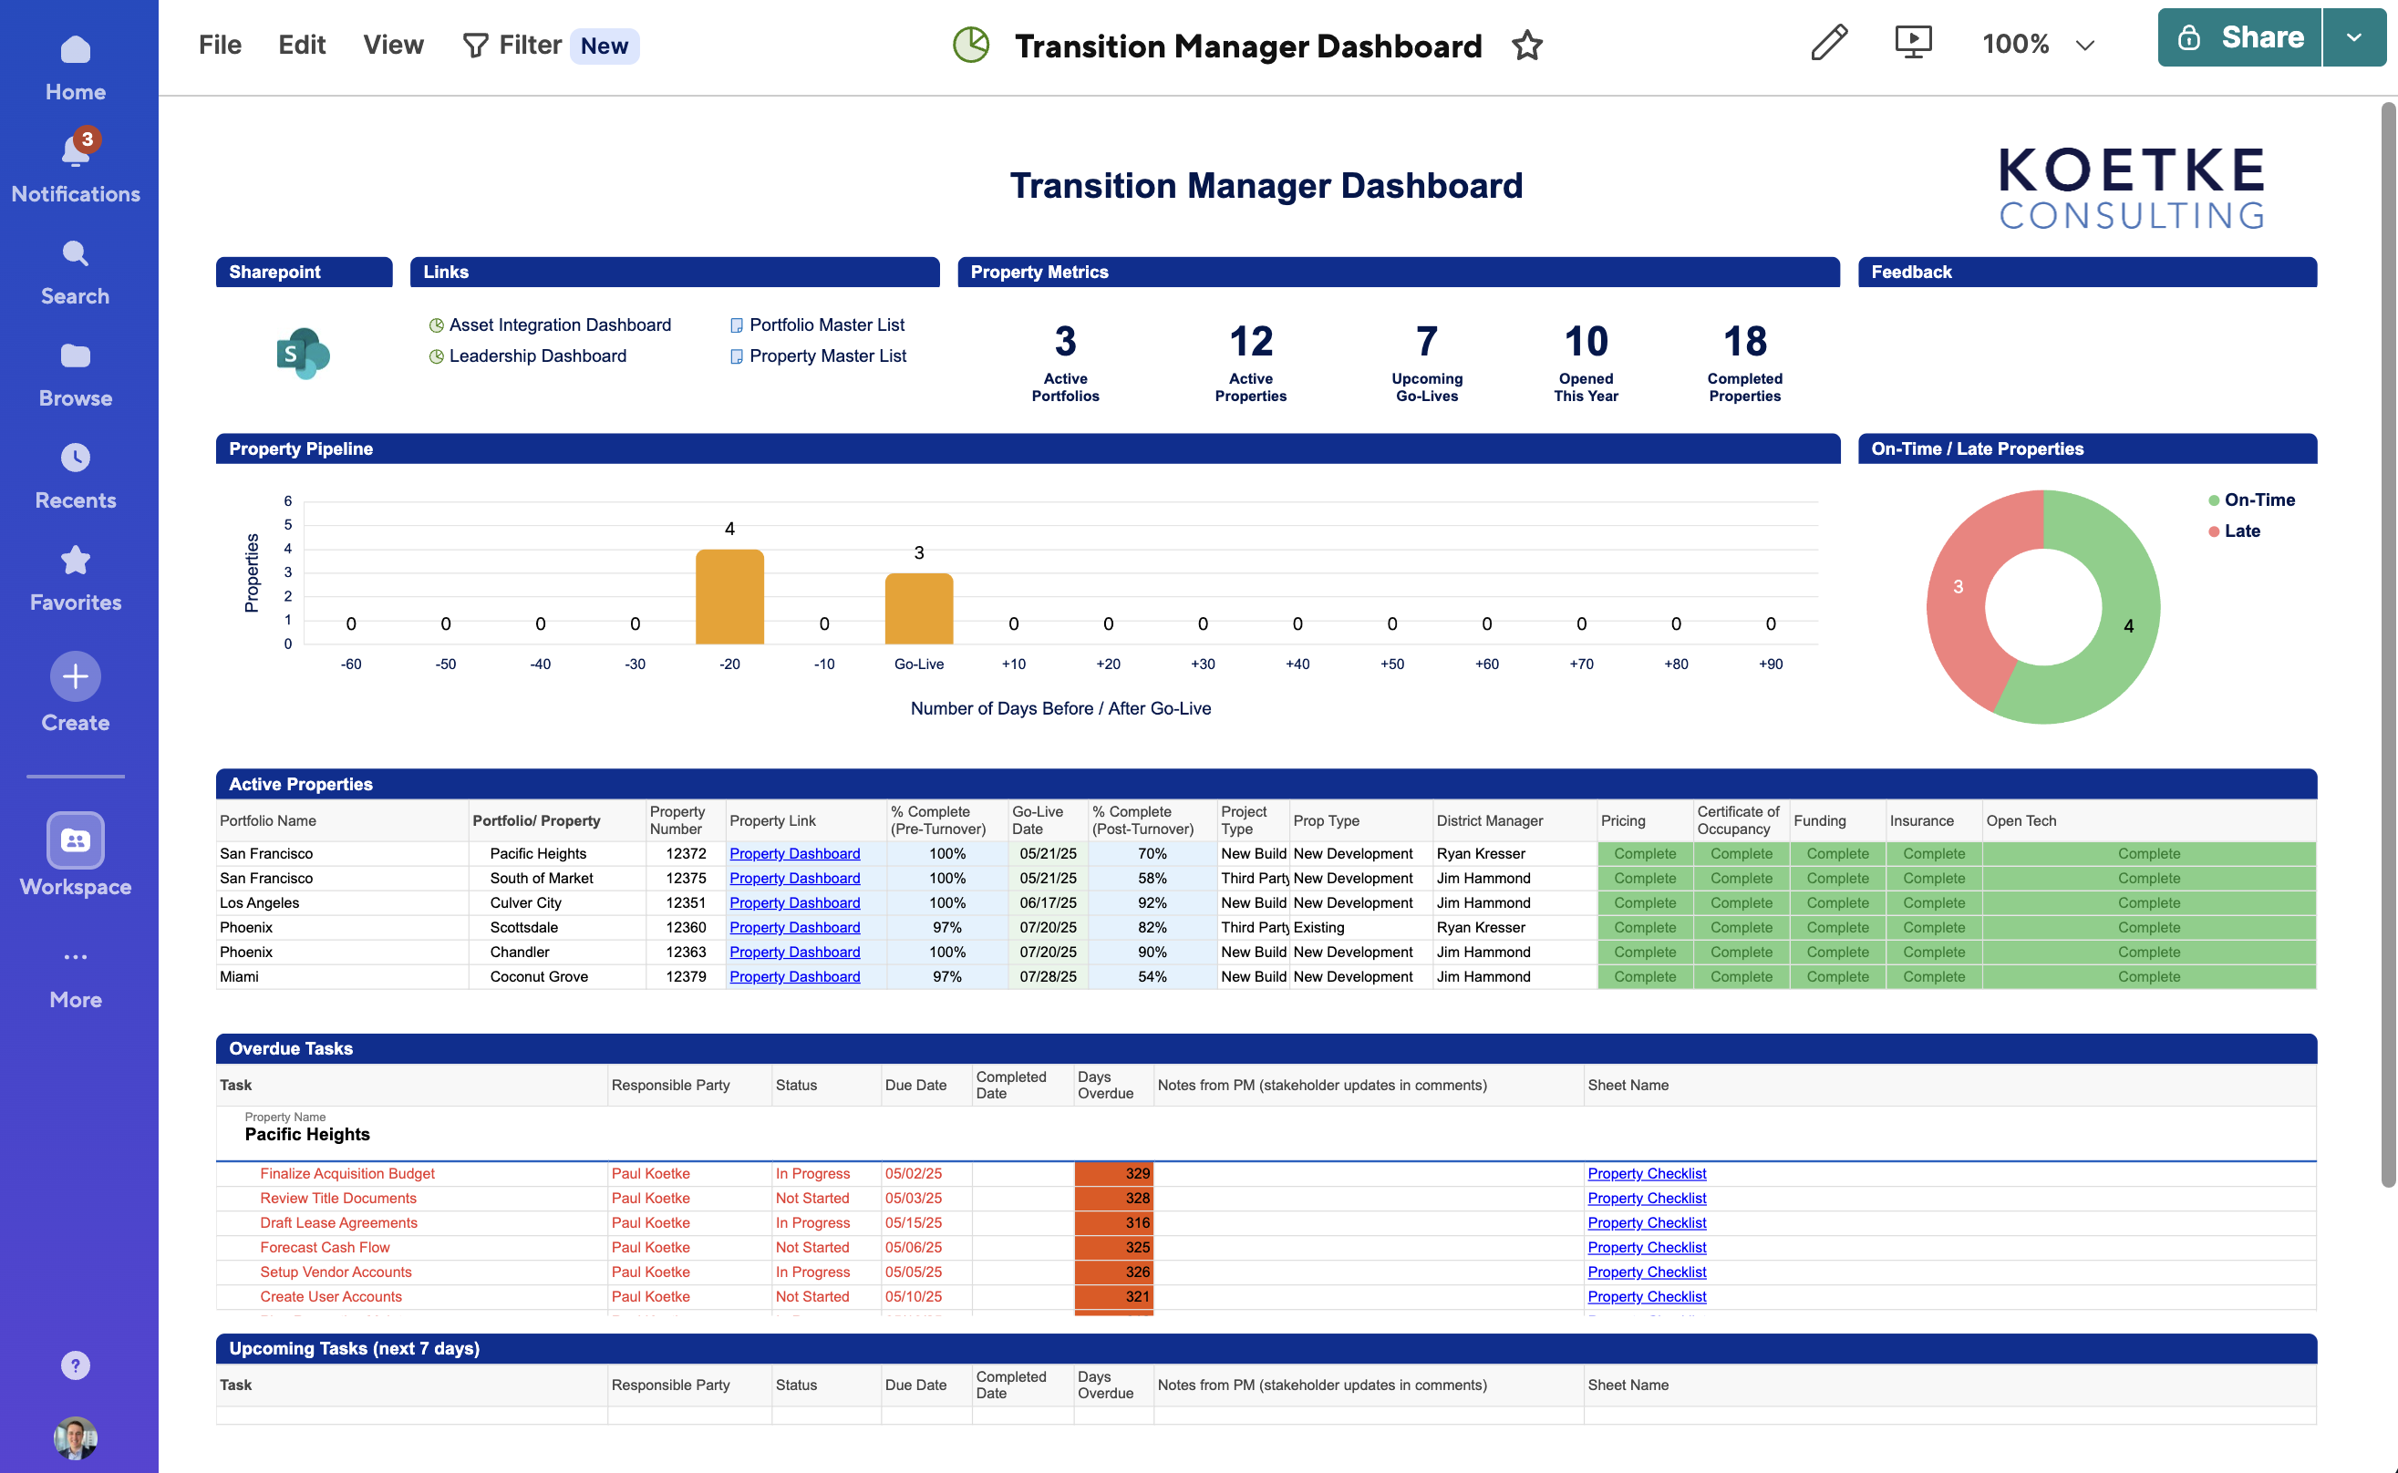
Task: Toggle favorite star next to the dashboard title
Action: 1527,46
